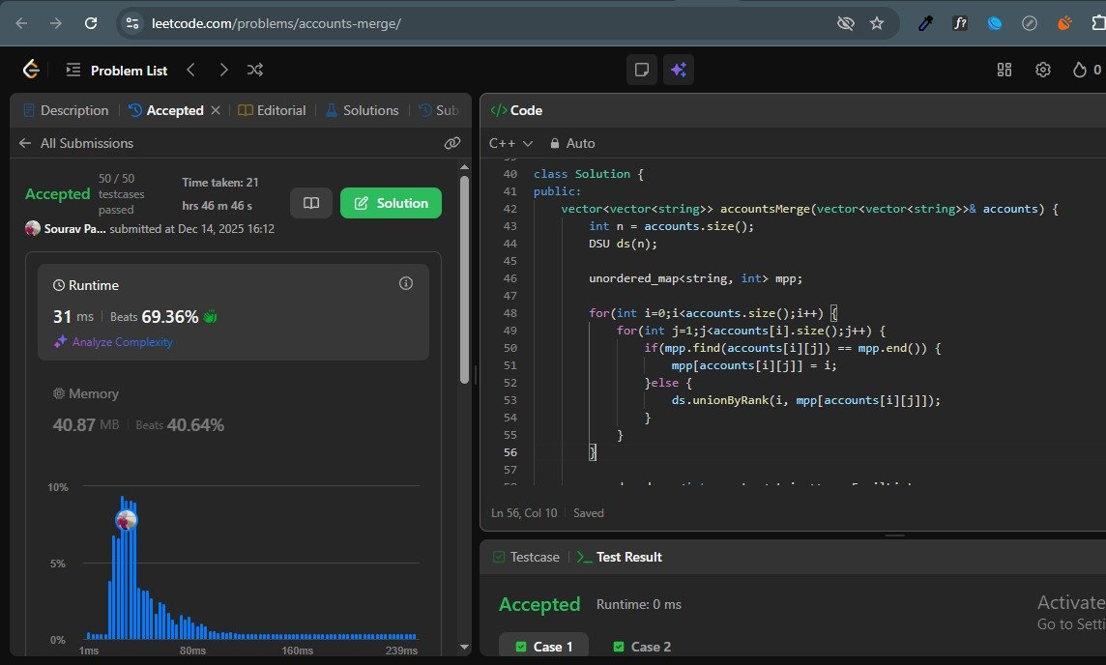
Task: Click the green Solution button
Action: point(391,203)
